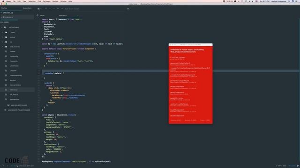The height and width of the screenshot is (168, 300).
Task: Click Add Remote Project Folder
Action: click(17, 110)
